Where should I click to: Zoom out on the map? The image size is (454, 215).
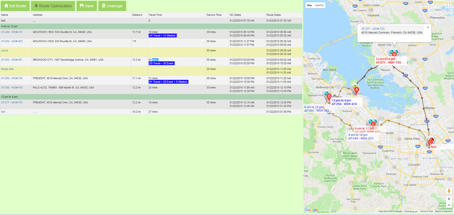tap(449, 205)
